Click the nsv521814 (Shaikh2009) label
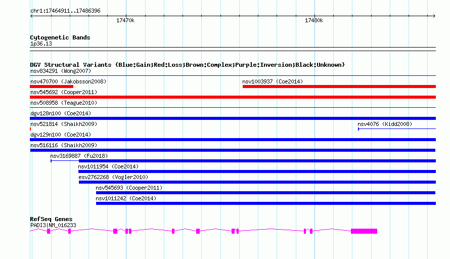 64,124
